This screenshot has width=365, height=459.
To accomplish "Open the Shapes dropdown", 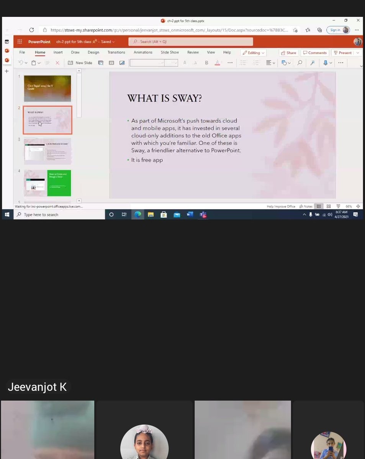I will pyautogui.click(x=286, y=63).
